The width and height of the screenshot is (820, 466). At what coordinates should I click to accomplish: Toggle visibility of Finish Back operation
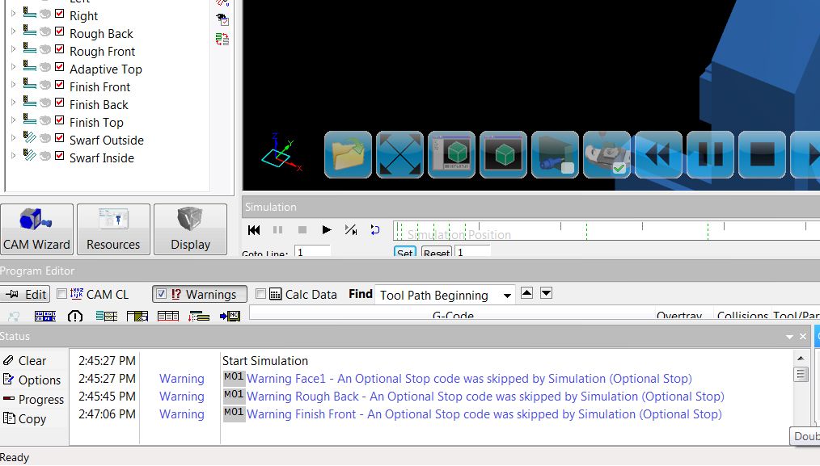45,103
